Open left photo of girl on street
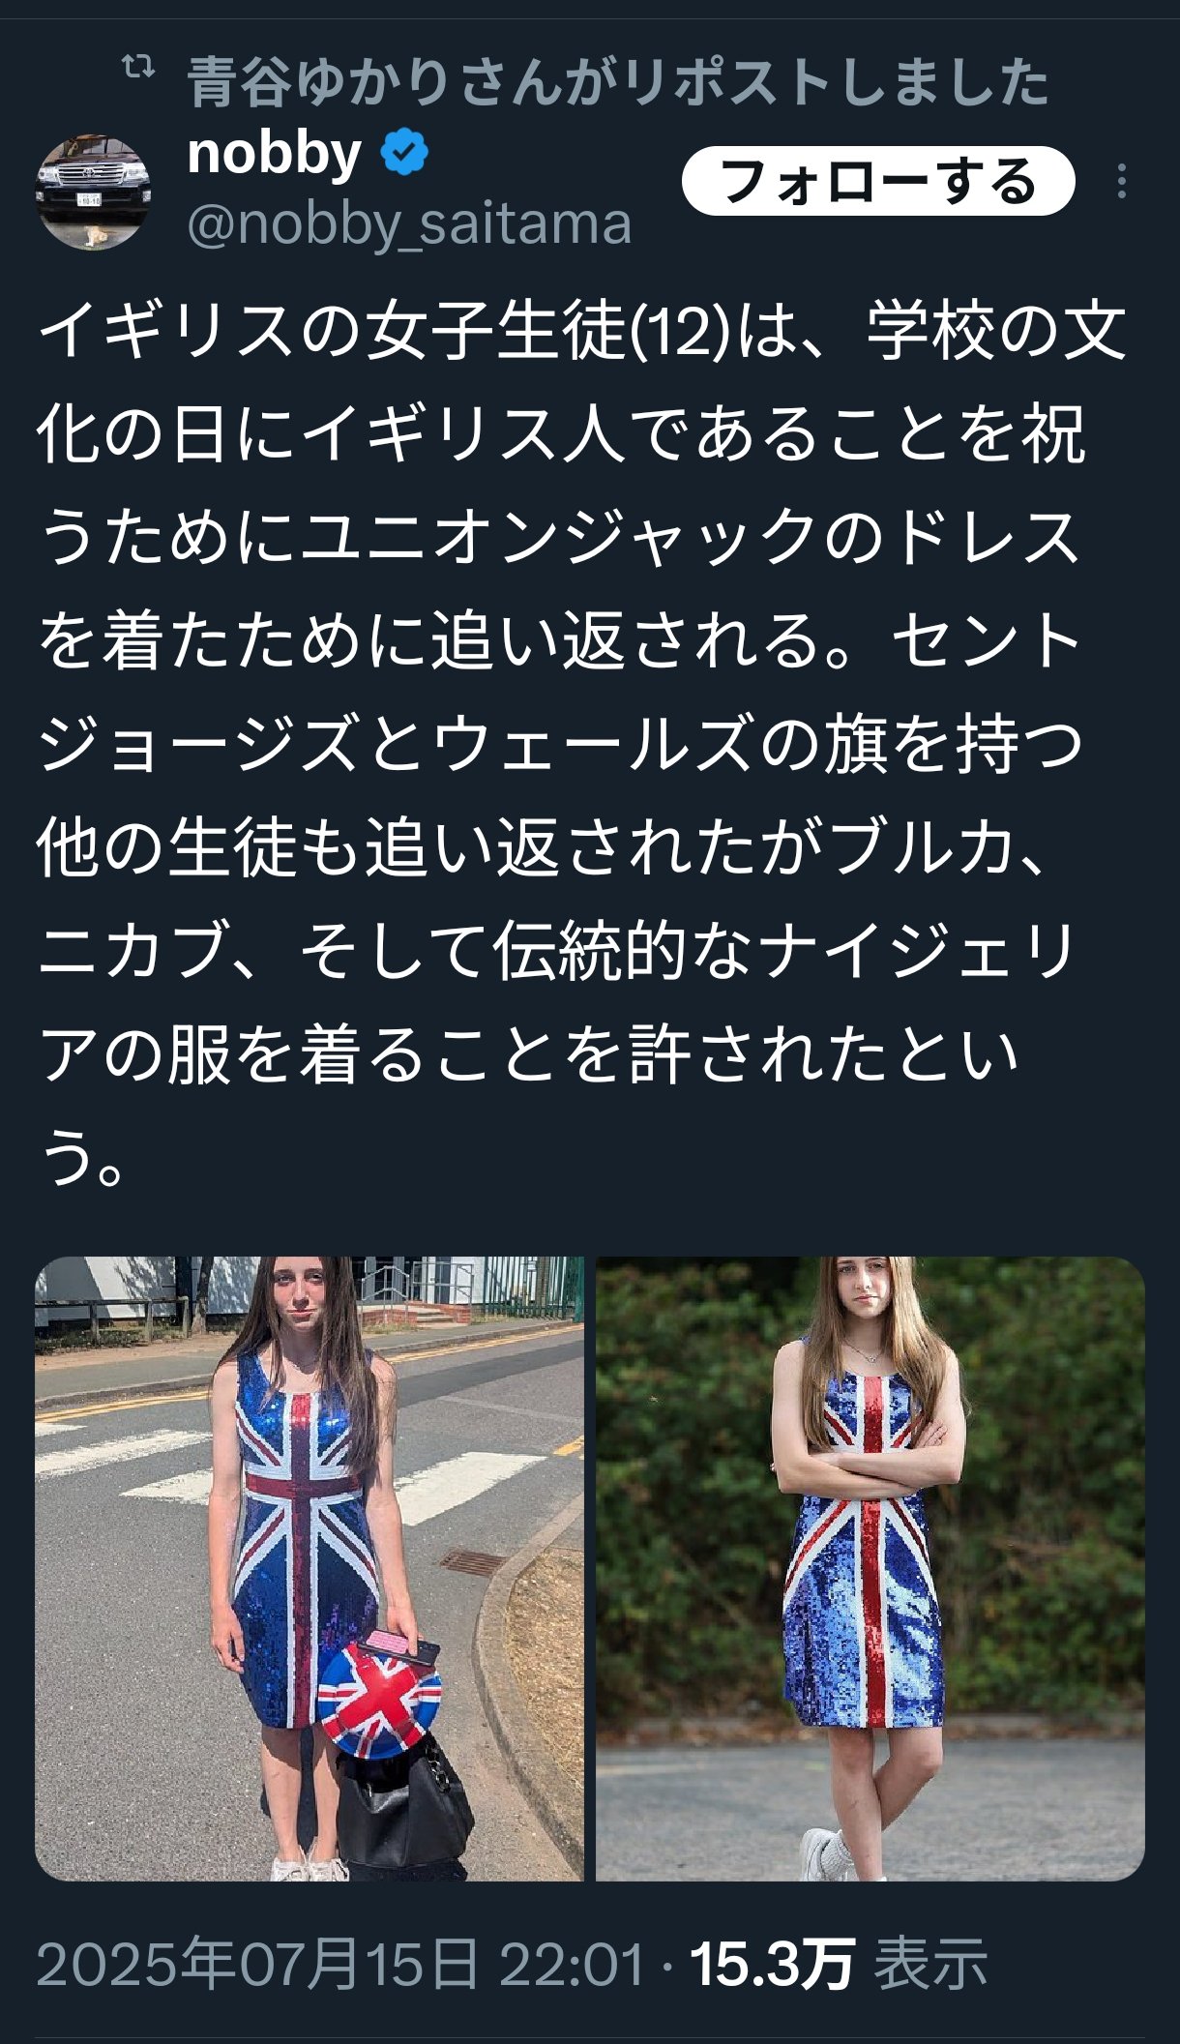1180x2044 pixels. (x=310, y=1568)
